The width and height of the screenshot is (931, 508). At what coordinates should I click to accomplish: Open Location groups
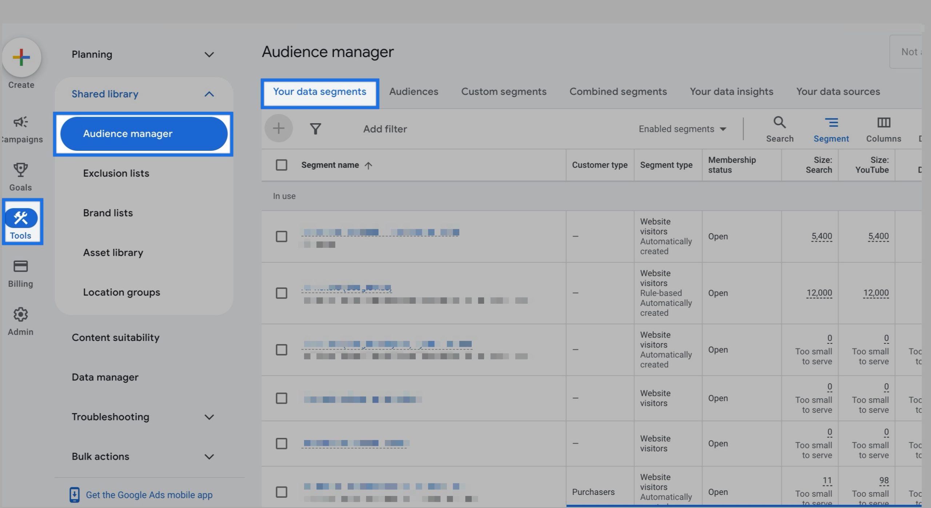[121, 292]
